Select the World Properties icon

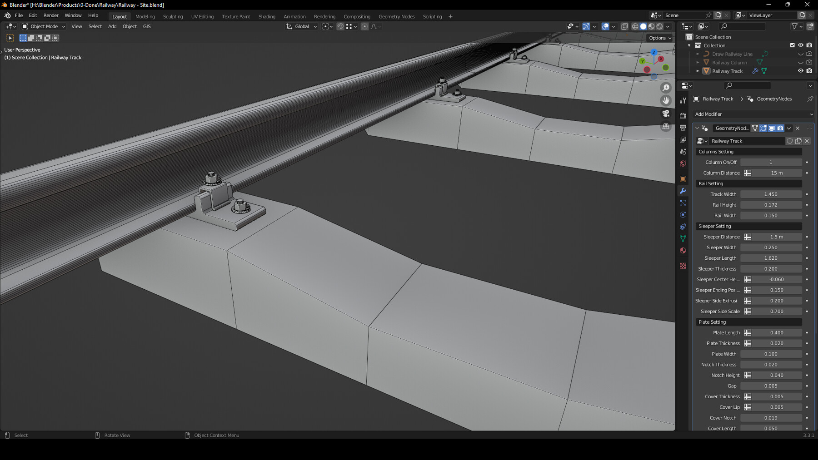pyautogui.click(x=683, y=163)
